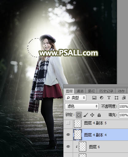Select the shape layer filter icon
Viewport: 128px width, 157px height.
pos(116,98)
